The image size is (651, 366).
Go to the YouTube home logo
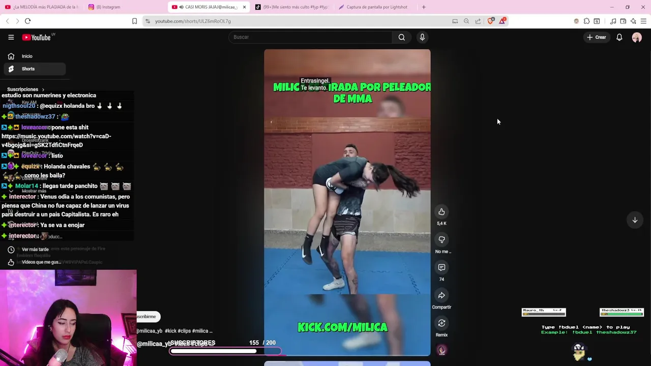click(36, 37)
